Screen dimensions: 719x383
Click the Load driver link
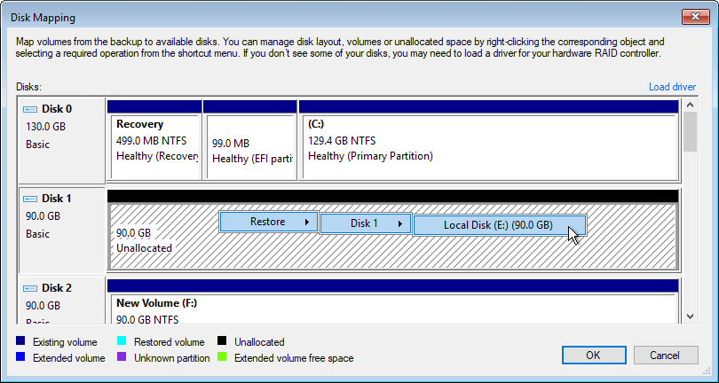(672, 87)
